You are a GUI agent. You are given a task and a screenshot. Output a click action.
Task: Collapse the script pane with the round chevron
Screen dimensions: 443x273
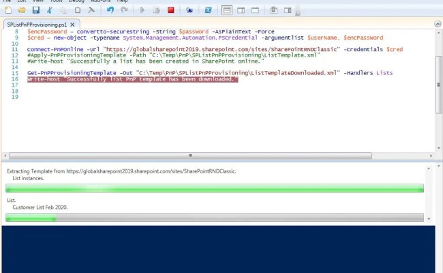pos(438,24)
